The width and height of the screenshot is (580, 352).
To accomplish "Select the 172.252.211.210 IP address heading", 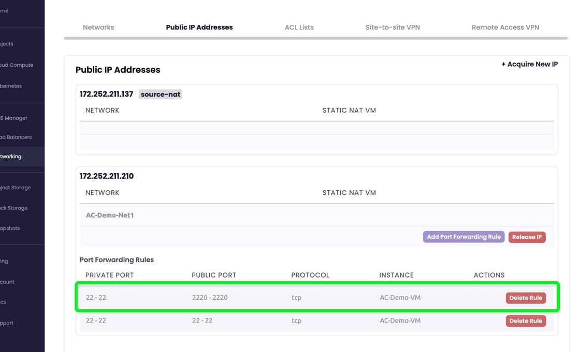I will pos(107,176).
